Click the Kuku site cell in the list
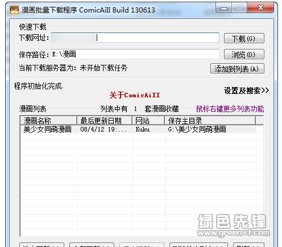Viewport: 282px width, 247px height. 143,129
